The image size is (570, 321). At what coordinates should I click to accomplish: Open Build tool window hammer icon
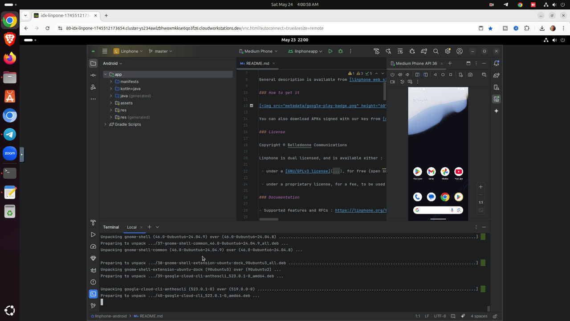coord(93,222)
